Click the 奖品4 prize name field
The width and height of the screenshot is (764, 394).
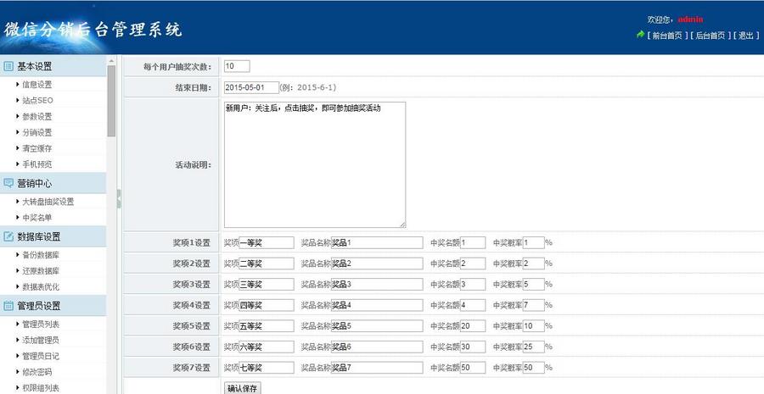coord(377,305)
